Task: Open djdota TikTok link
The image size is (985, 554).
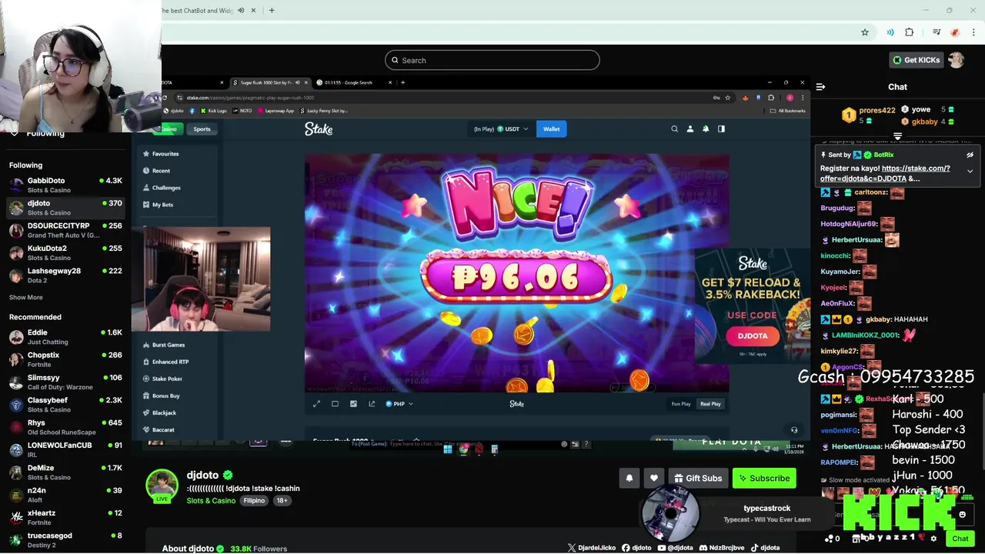Action: click(x=765, y=548)
